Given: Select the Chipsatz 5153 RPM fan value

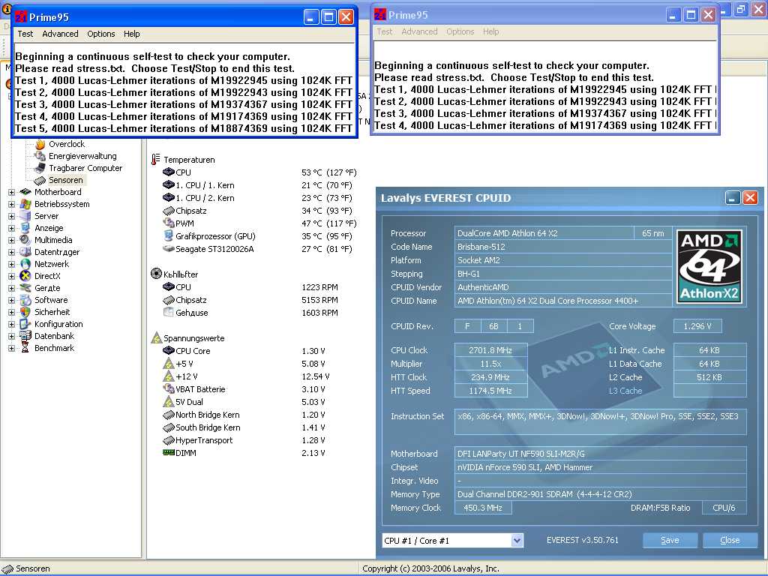Looking at the screenshot, I should [x=319, y=300].
